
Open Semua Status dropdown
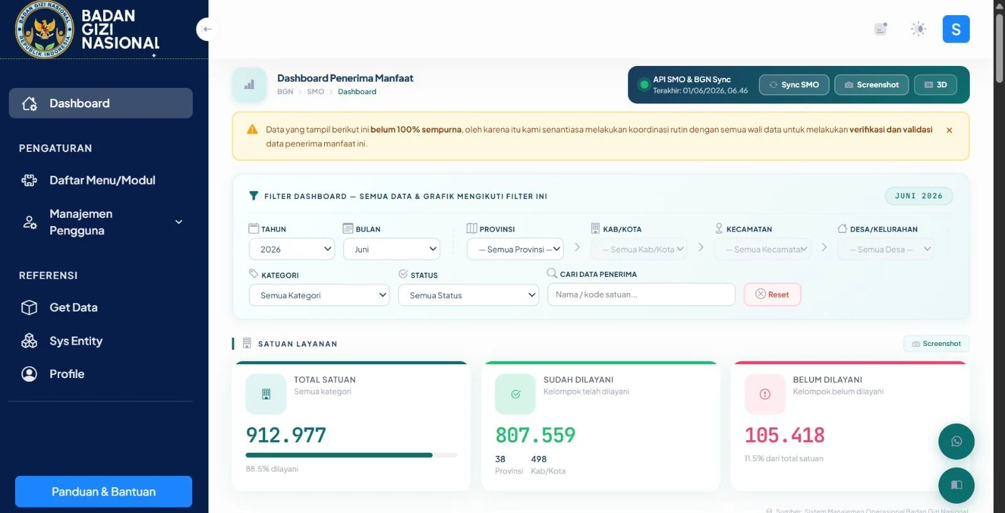click(469, 295)
